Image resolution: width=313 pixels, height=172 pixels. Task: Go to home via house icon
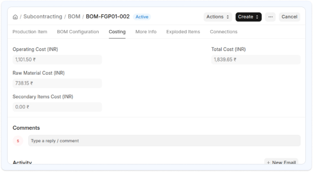(x=15, y=17)
